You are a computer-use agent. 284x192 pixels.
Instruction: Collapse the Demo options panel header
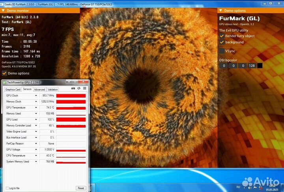coord(221,11)
